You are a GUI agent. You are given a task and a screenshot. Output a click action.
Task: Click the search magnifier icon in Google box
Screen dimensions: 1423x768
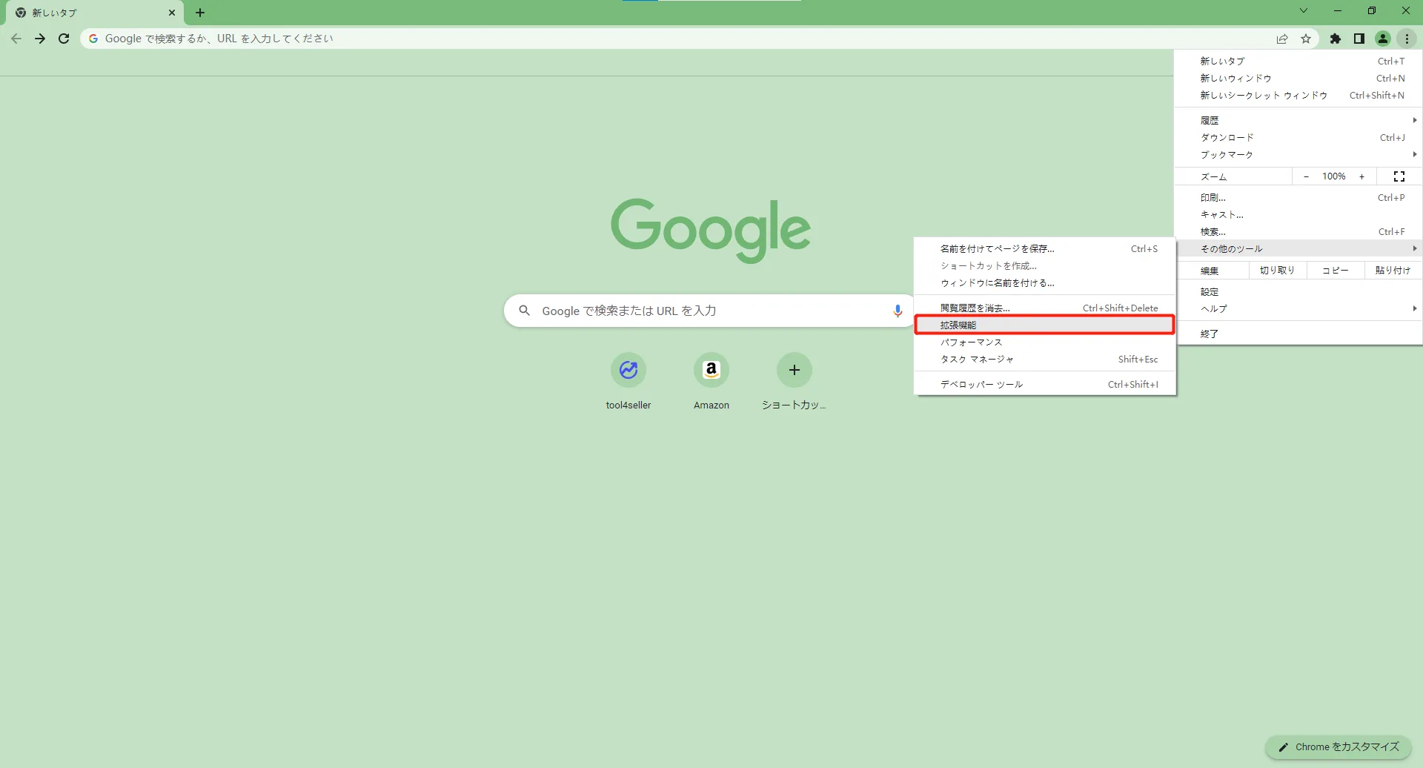pos(525,311)
